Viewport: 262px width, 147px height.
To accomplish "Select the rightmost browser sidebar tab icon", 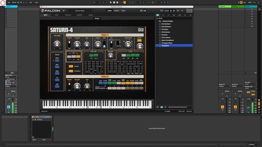I will pos(190,15).
